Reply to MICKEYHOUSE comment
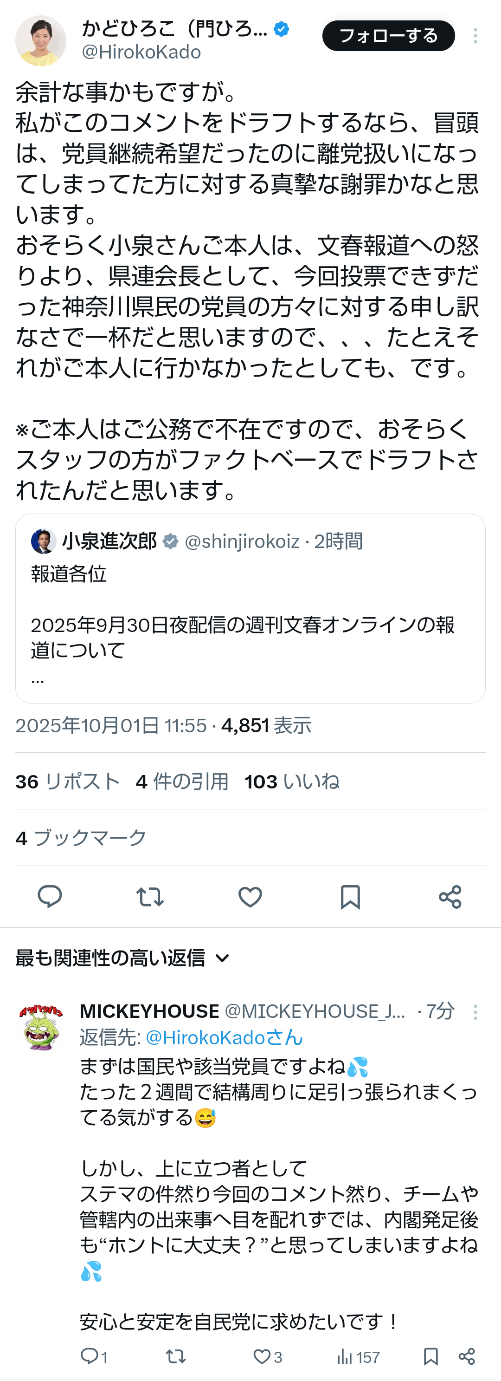Image resolution: width=501 pixels, height=1381 pixels. point(89,1356)
